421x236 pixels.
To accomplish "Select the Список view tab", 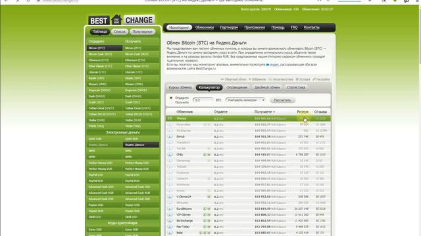I will pyautogui.click(x=120, y=31).
